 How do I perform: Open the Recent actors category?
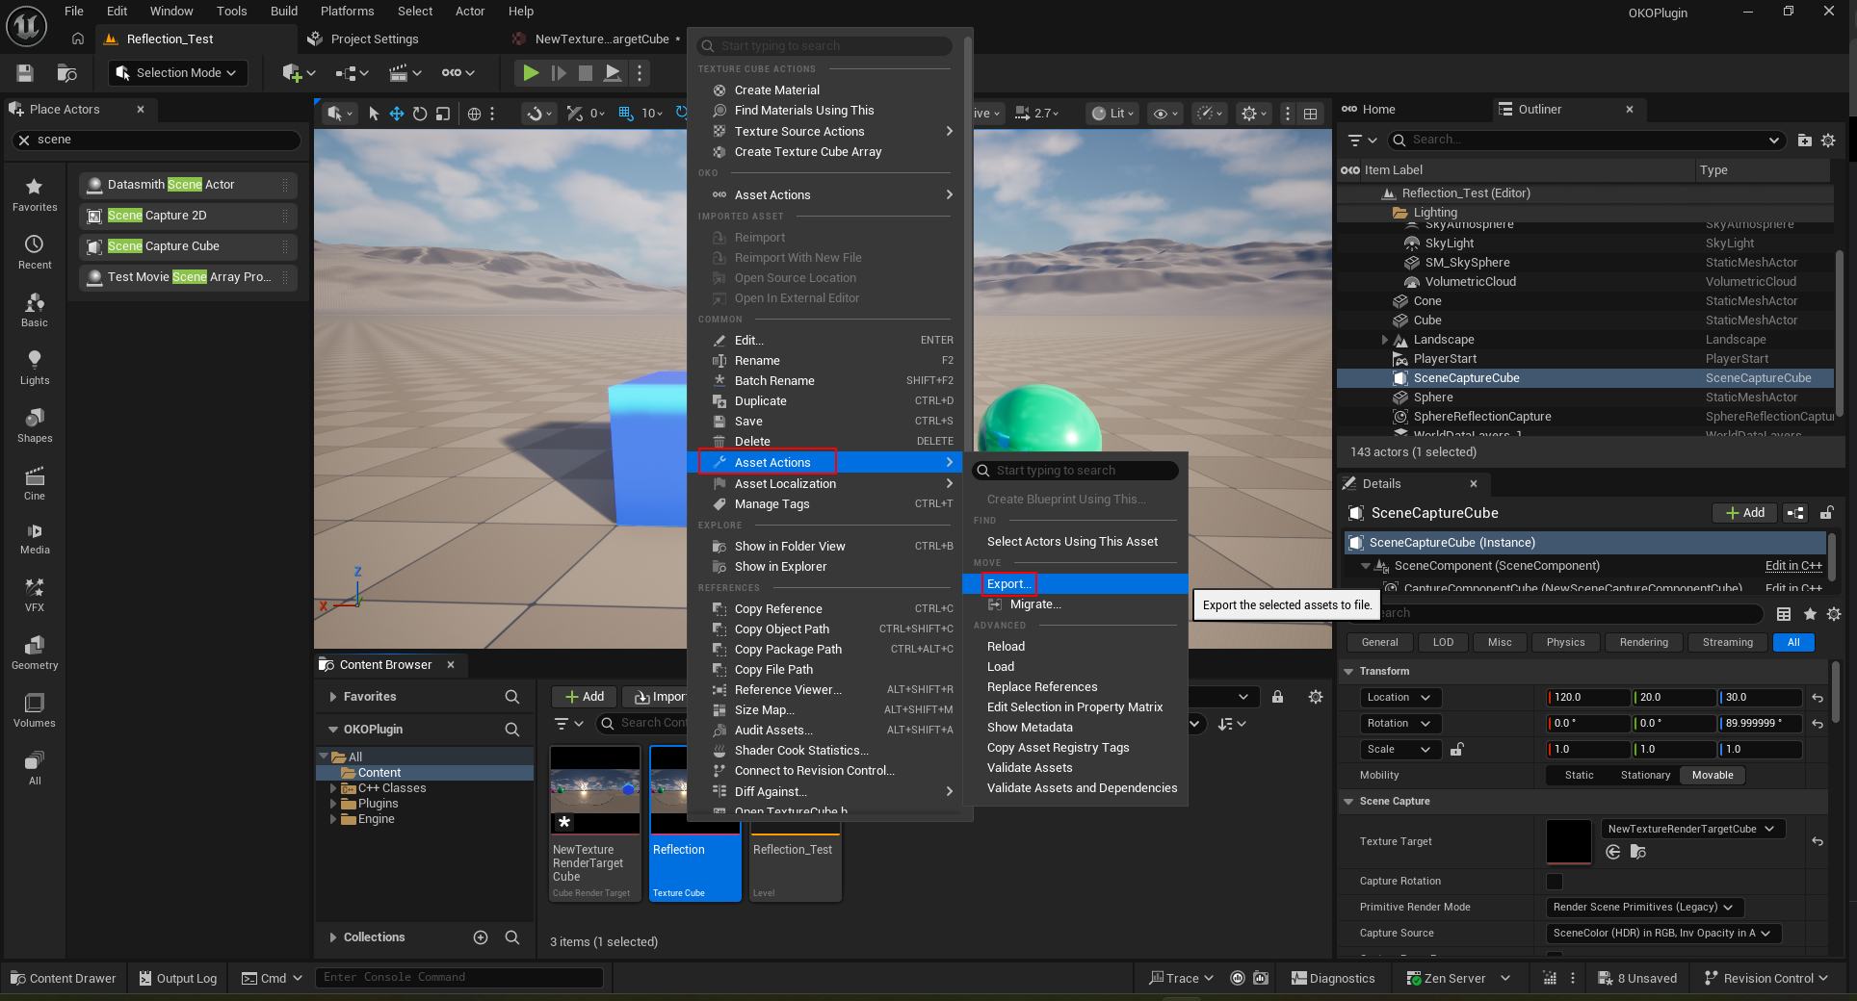click(x=35, y=252)
